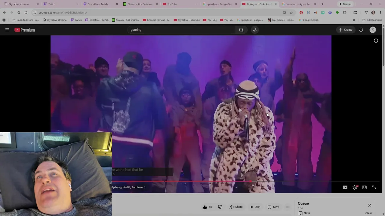Click the search magnifier button
Screen dimensions: 385x216
coord(241,30)
